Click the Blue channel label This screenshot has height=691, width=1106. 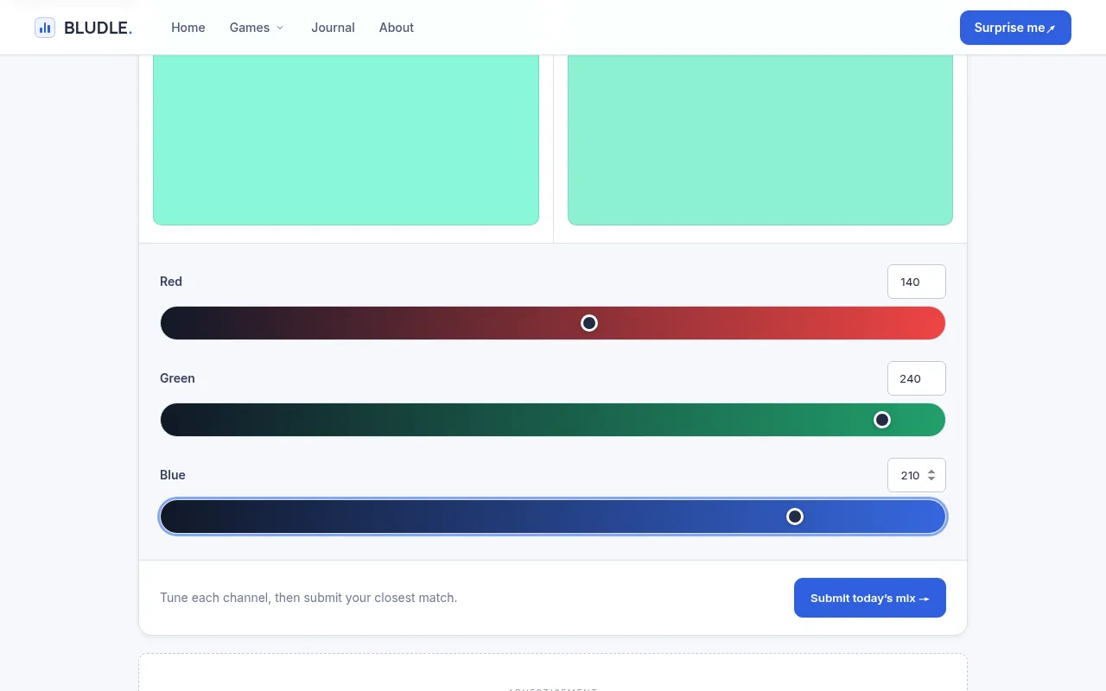173,475
